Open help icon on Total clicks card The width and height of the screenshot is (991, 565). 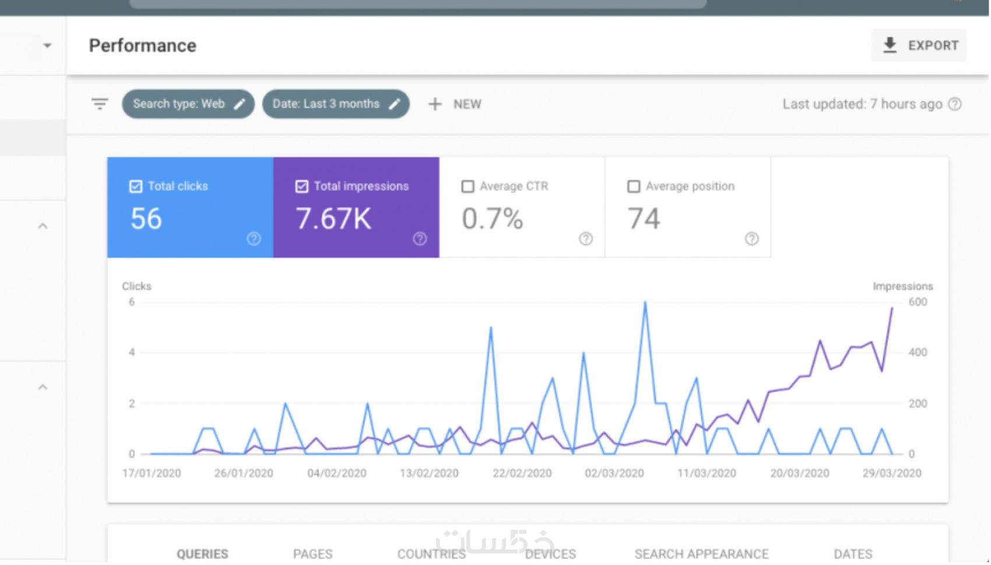pyautogui.click(x=254, y=239)
